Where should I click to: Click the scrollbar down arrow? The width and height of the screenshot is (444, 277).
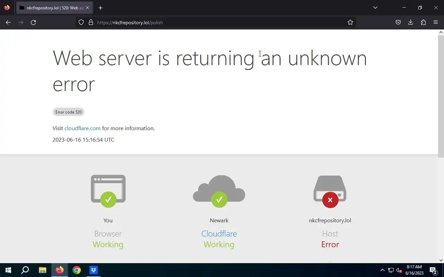[x=441, y=260]
